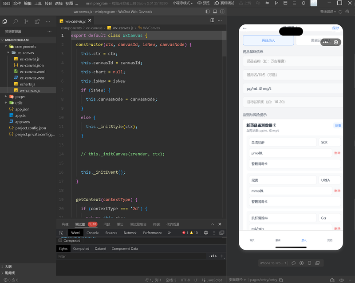Image resolution: width=355 pixels, height=283 pixels.
Task: Switch to the Computed tab
Action: point(81,248)
